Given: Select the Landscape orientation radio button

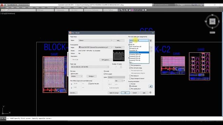Looking at the screenshot, I should pos(130,86).
